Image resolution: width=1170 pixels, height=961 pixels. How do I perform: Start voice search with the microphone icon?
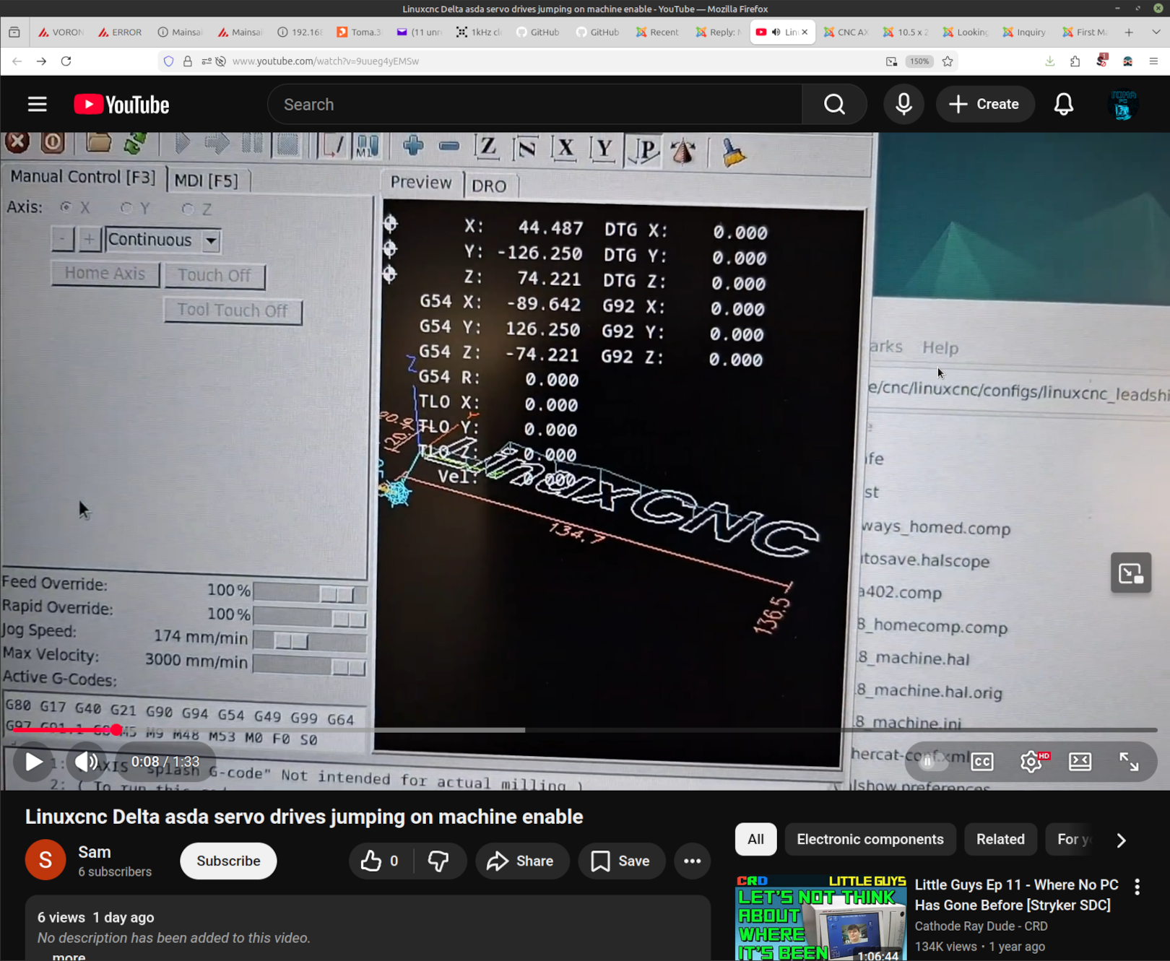pyautogui.click(x=903, y=105)
